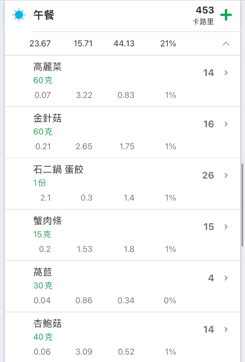Viewport: 245px width, 362px height.
Task: Select the 金針菇 food entry name
Action: [x=47, y=118]
